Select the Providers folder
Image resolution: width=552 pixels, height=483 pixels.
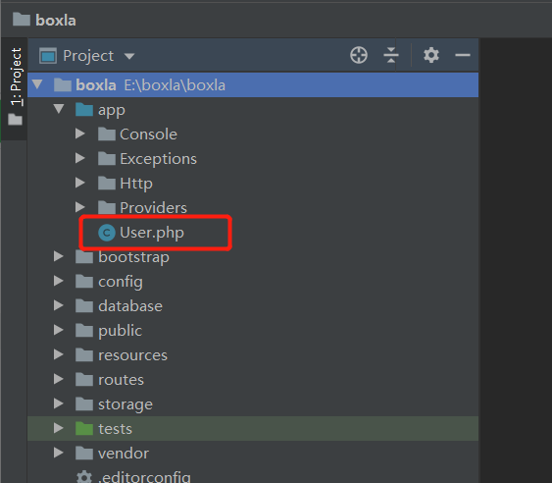(x=153, y=208)
